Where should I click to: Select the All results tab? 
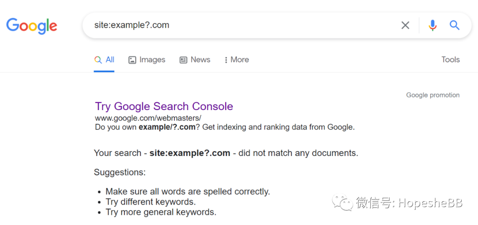110,60
